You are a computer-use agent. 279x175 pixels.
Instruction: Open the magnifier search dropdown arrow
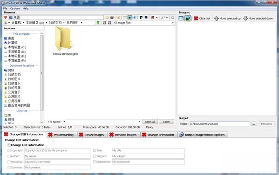[x=167, y=18]
